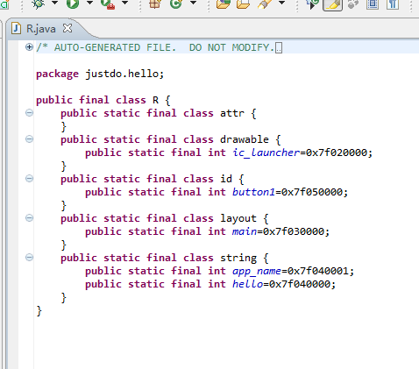Image resolution: width=419 pixels, height=369 pixels.
Task: Click the Open Type folder icon
Action: pyautogui.click(x=224, y=4)
